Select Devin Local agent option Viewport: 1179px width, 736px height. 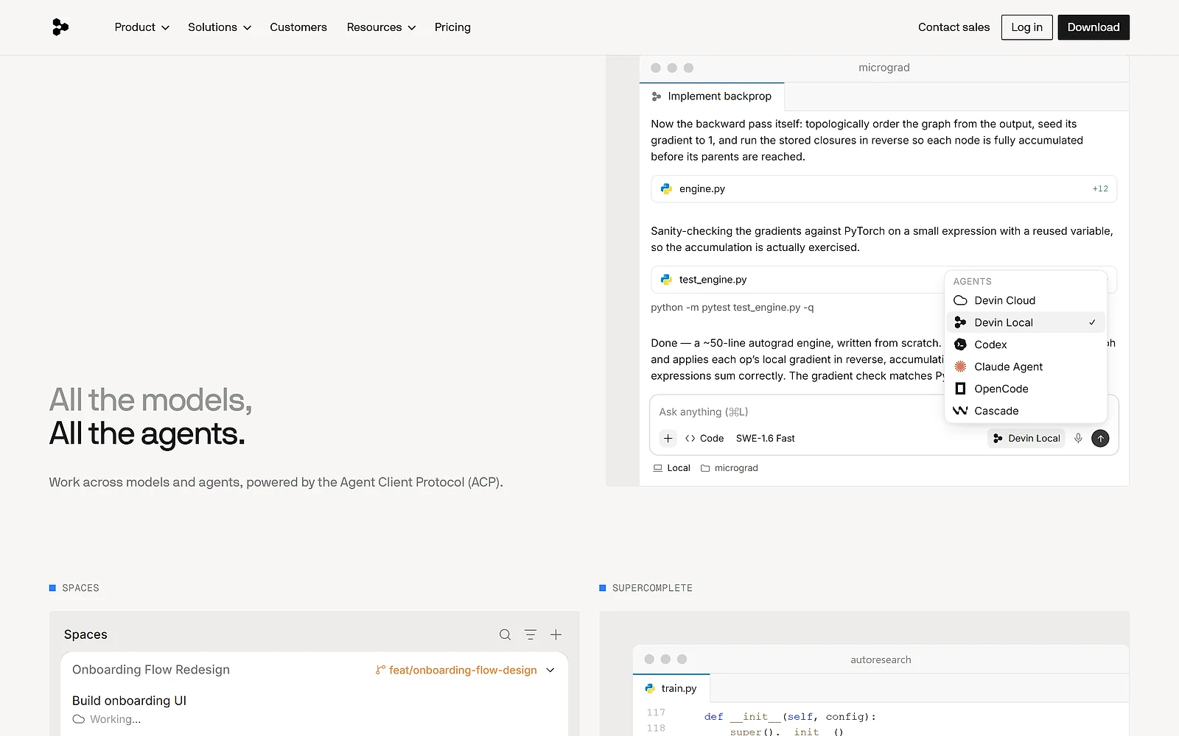pos(1025,322)
